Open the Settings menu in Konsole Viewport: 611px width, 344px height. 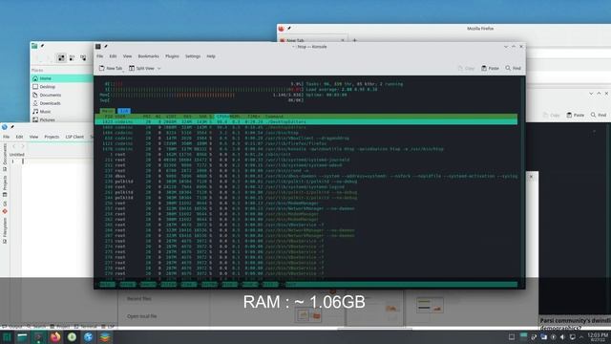pos(193,56)
